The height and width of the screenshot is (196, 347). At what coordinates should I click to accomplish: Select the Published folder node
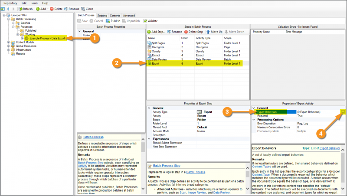click(31, 30)
